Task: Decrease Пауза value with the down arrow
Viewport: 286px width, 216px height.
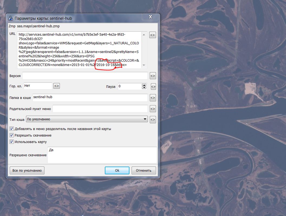Action: coord(144,88)
